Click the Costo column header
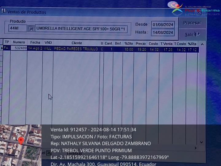The image size is (221, 166). pos(153,44)
